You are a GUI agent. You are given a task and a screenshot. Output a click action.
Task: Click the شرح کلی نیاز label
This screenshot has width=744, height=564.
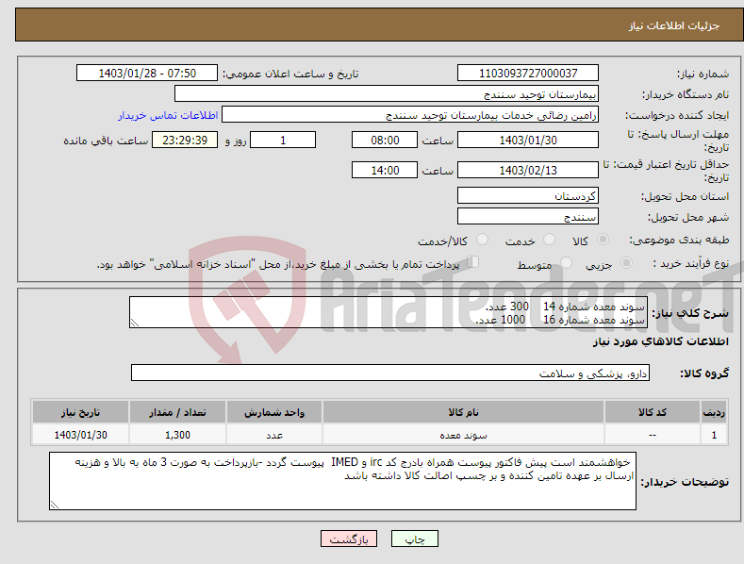(690, 313)
